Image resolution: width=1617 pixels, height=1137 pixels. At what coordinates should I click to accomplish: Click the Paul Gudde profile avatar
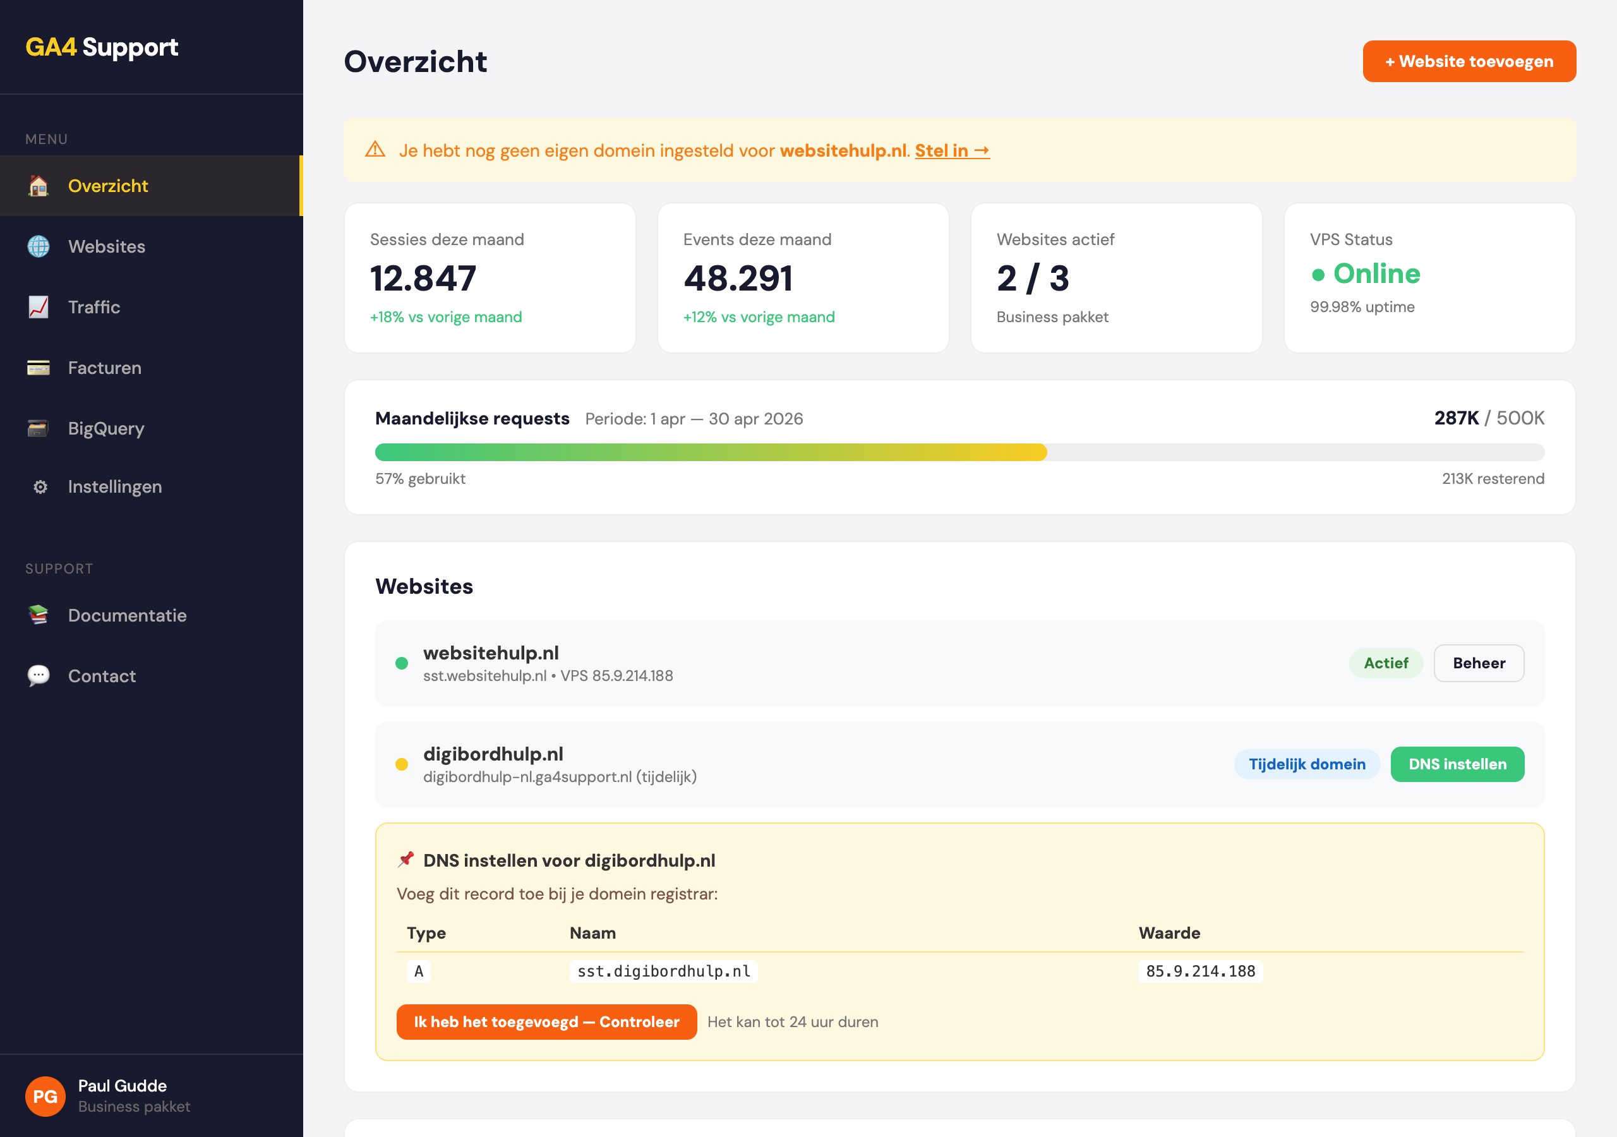(x=44, y=1095)
